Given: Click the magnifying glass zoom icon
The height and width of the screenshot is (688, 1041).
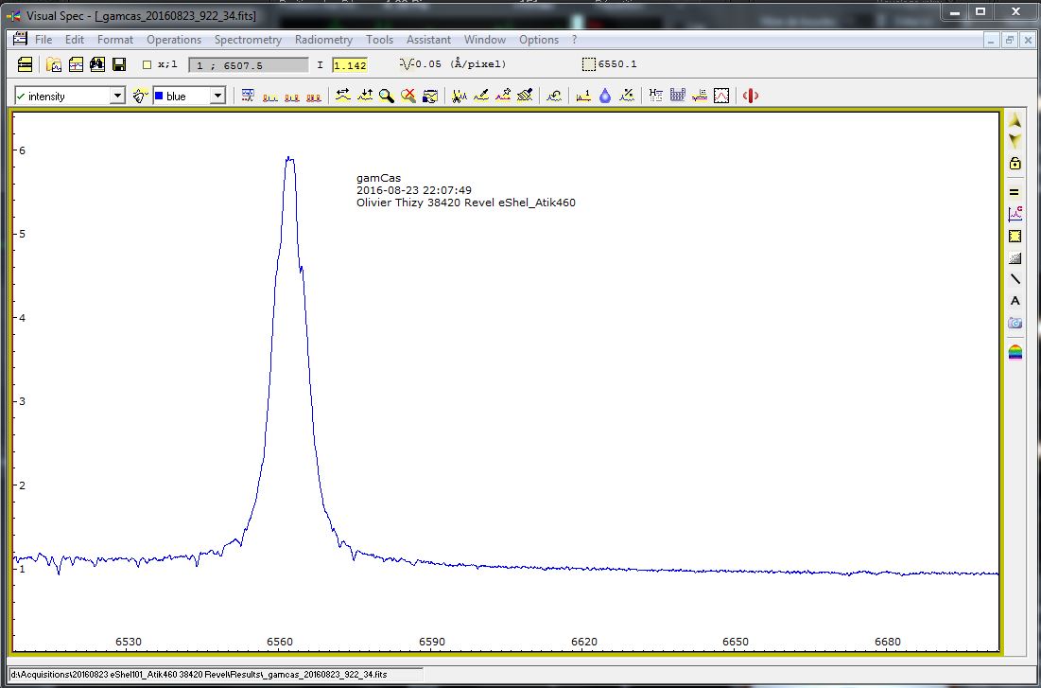Looking at the screenshot, I should tap(386, 96).
